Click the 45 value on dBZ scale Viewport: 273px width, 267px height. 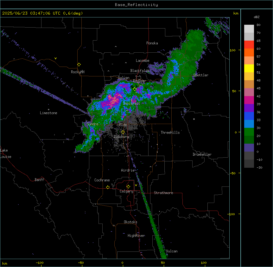pos(258,88)
